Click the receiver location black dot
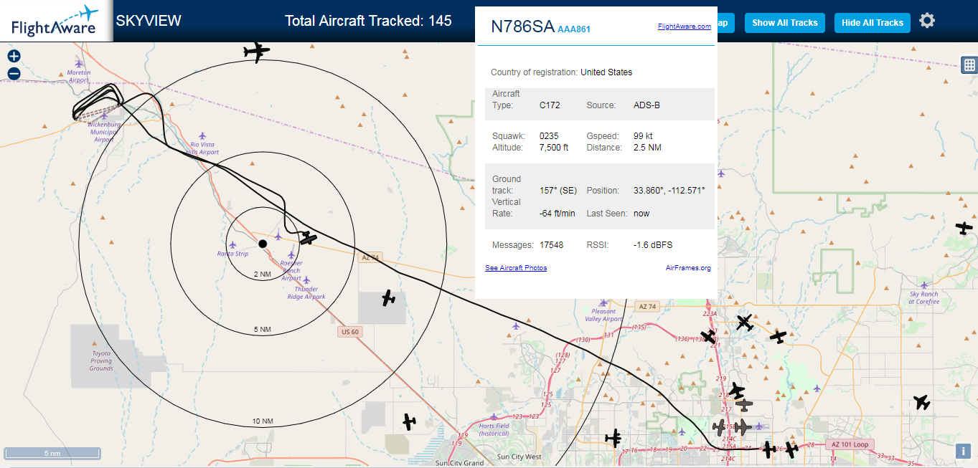The width and height of the screenshot is (978, 468). coord(263,244)
